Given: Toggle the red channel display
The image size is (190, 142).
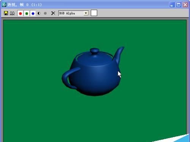Looking at the screenshot, I should (21, 13).
